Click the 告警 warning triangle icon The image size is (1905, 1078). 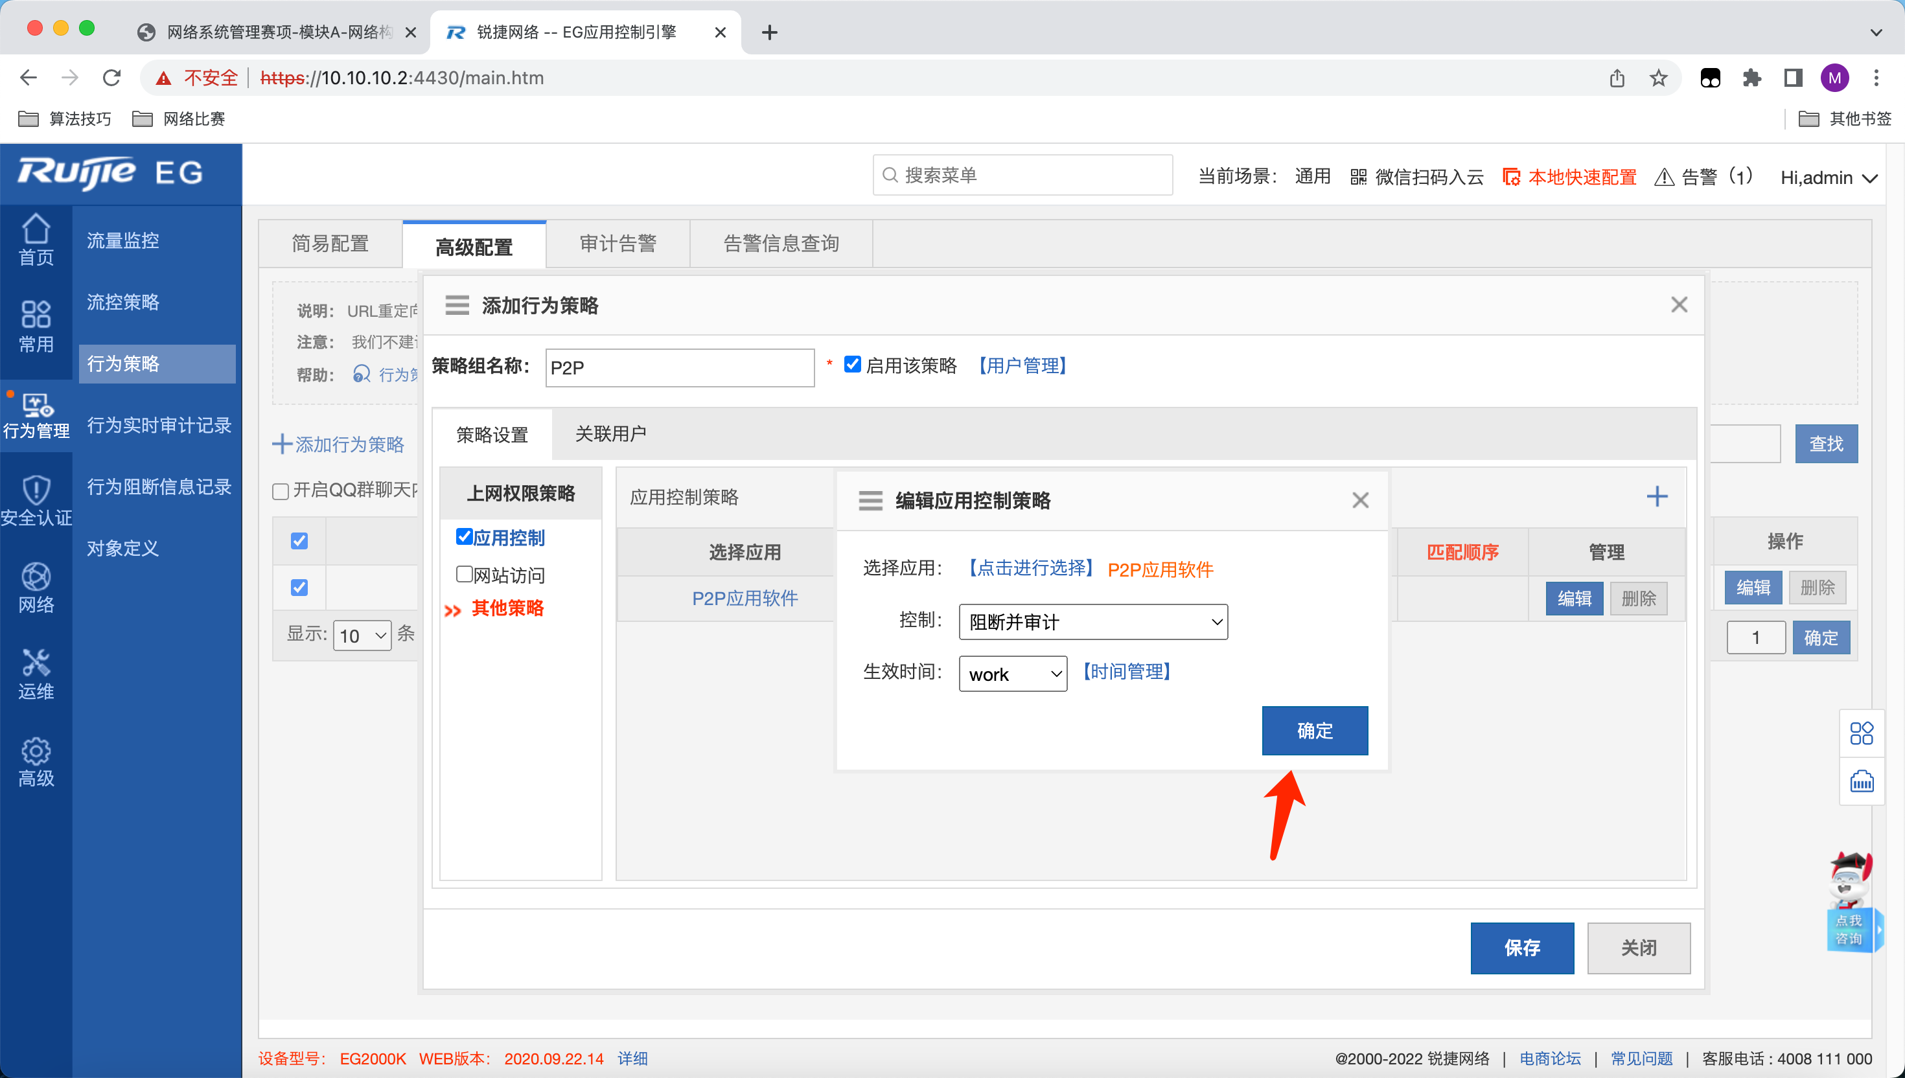1664,178
